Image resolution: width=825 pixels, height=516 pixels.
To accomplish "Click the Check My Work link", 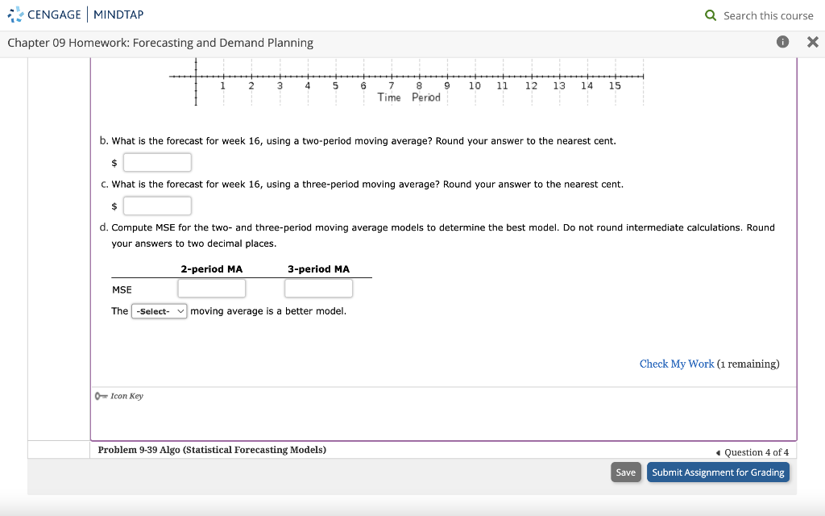I will (x=677, y=364).
